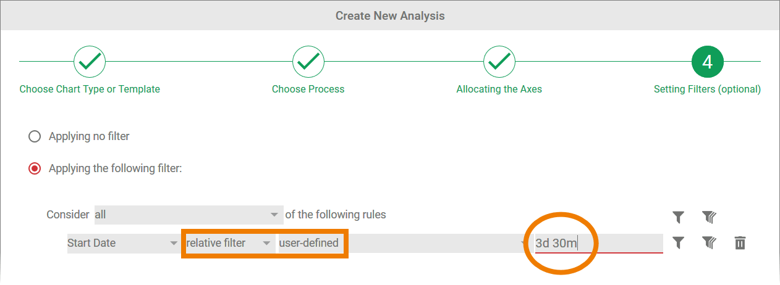Image resolution: width=780 pixels, height=285 pixels.
Task: Click the step 1 checkmark circle
Action: pos(90,61)
